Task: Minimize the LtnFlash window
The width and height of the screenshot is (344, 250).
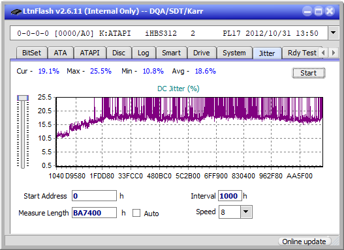Action: tap(307, 11)
